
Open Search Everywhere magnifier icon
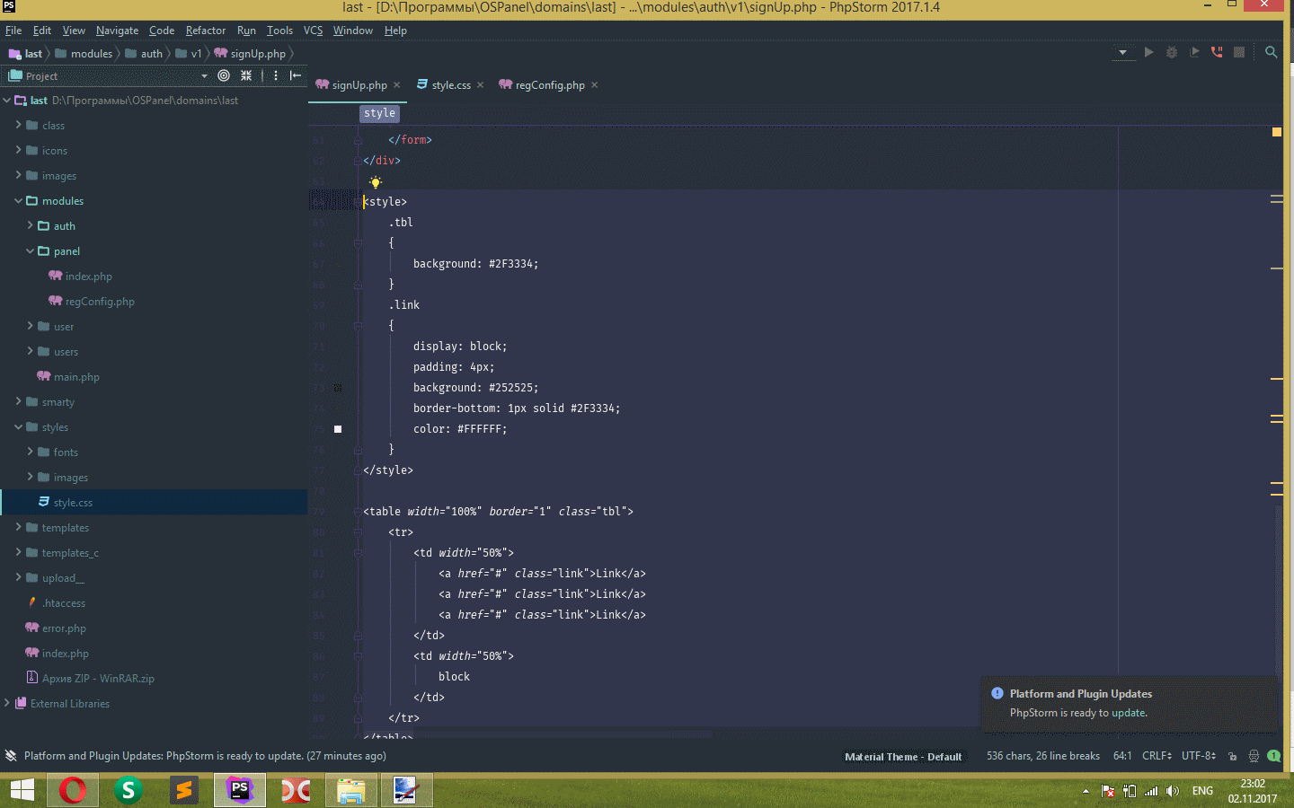point(1271,52)
